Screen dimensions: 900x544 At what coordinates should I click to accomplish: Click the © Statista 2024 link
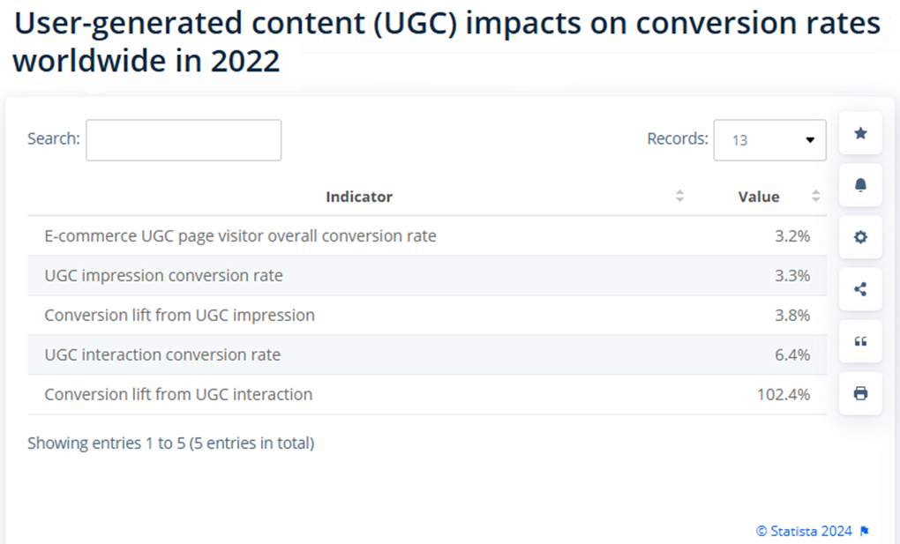804,532
